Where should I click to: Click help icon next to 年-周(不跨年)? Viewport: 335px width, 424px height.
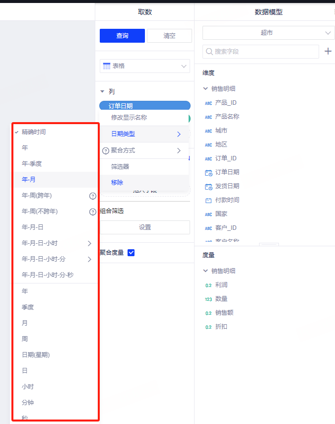92,212
